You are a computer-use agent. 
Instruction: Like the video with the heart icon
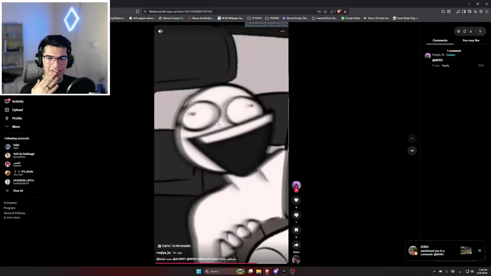[x=296, y=200]
